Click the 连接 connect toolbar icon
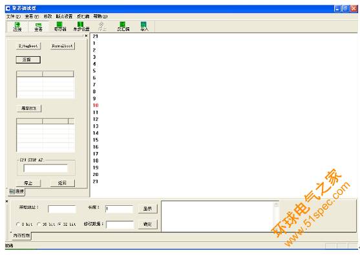 point(17,27)
